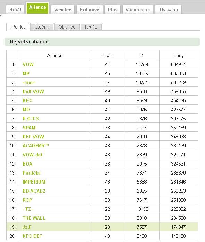Open the KF© alliance ranked fifth
Image resolution: width=205 pixels, height=242 pixels.
pyautogui.click(x=27, y=100)
